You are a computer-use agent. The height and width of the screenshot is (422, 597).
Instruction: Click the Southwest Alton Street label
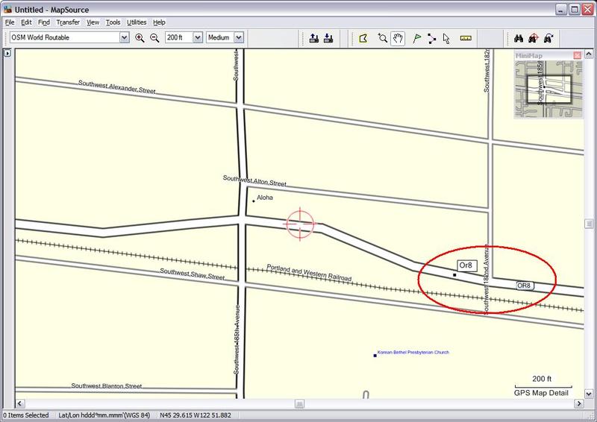click(254, 180)
